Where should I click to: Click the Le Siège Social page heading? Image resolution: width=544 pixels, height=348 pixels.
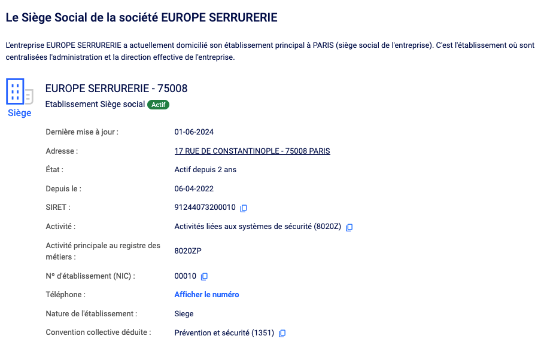pos(141,17)
